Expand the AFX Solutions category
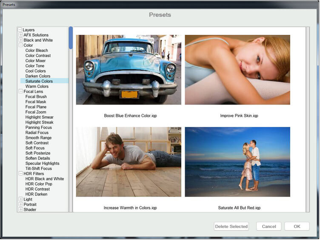Image resolution: width=320 pixels, height=240 pixels. point(21,35)
